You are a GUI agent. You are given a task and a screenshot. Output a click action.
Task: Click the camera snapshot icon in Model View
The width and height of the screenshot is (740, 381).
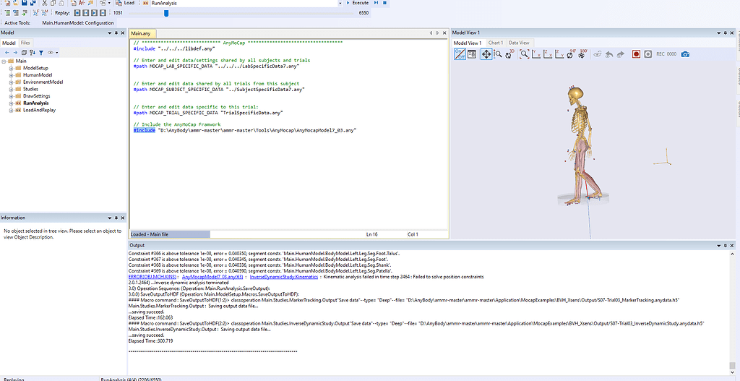tap(685, 54)
